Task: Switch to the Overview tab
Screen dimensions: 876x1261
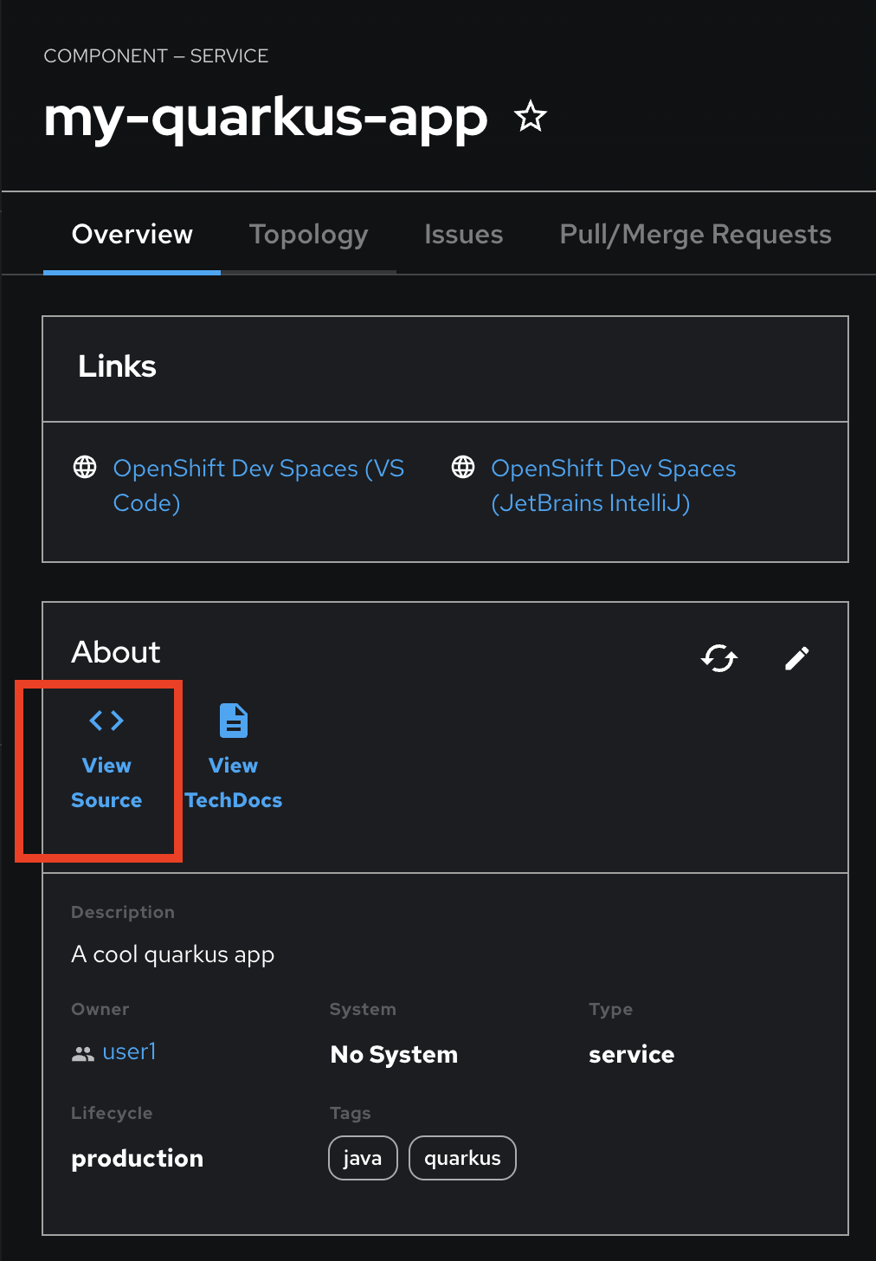Action: pyautogui.click(x=132, y=234)
